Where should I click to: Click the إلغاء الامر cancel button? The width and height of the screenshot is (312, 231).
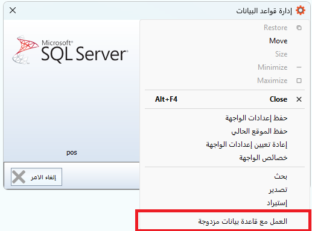[36, 177]
